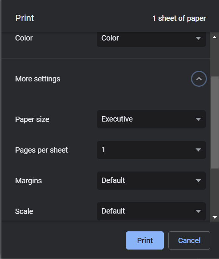
Task: Open the Scale Default dropdown
Action: pos(151,211)
